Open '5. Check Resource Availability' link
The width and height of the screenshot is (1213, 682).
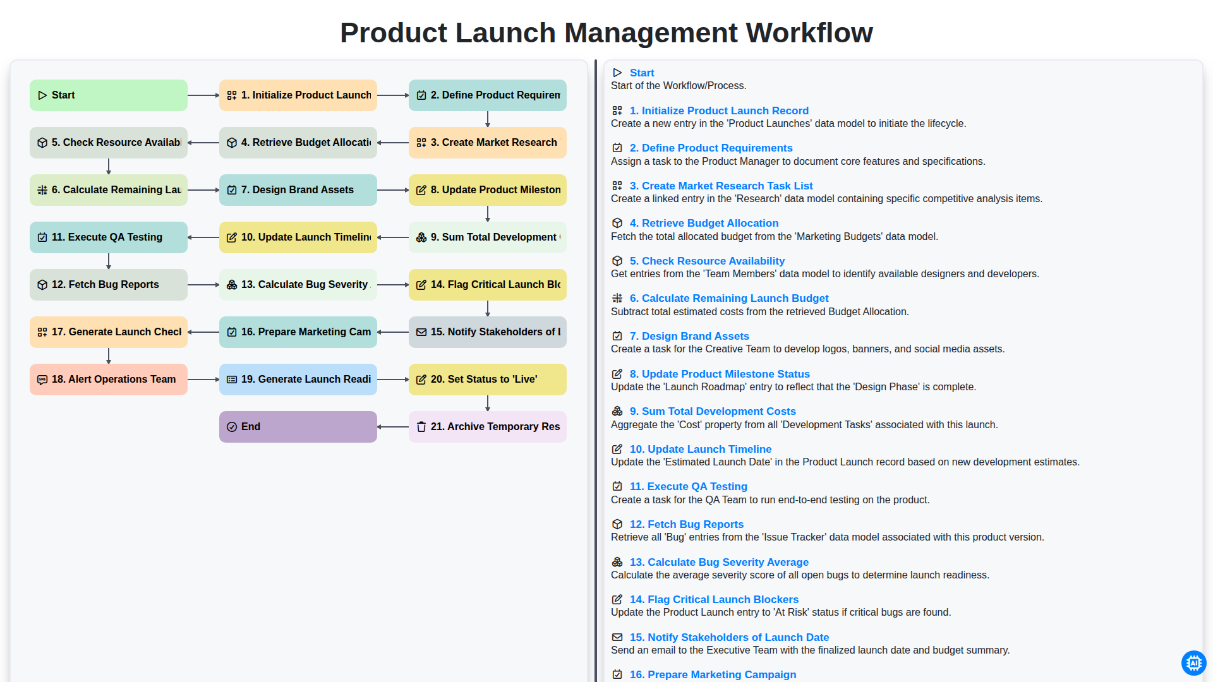[707, 261]
